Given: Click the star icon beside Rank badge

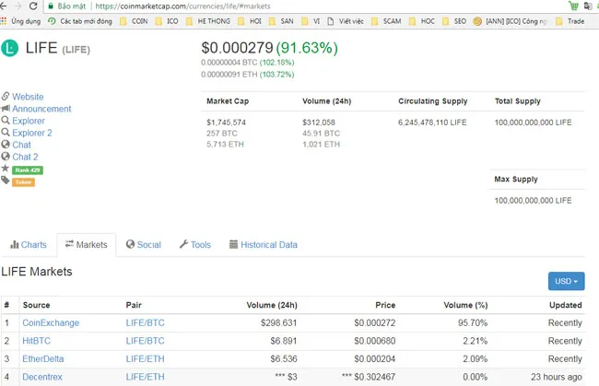Looking at the screenshot, I should (x=5, y=169).
